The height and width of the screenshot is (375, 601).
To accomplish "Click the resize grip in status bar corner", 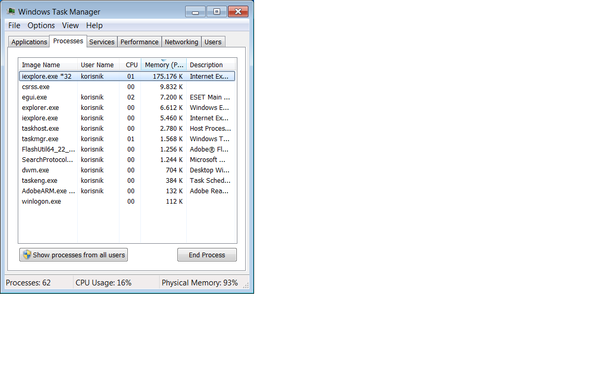I will [246, 285].
